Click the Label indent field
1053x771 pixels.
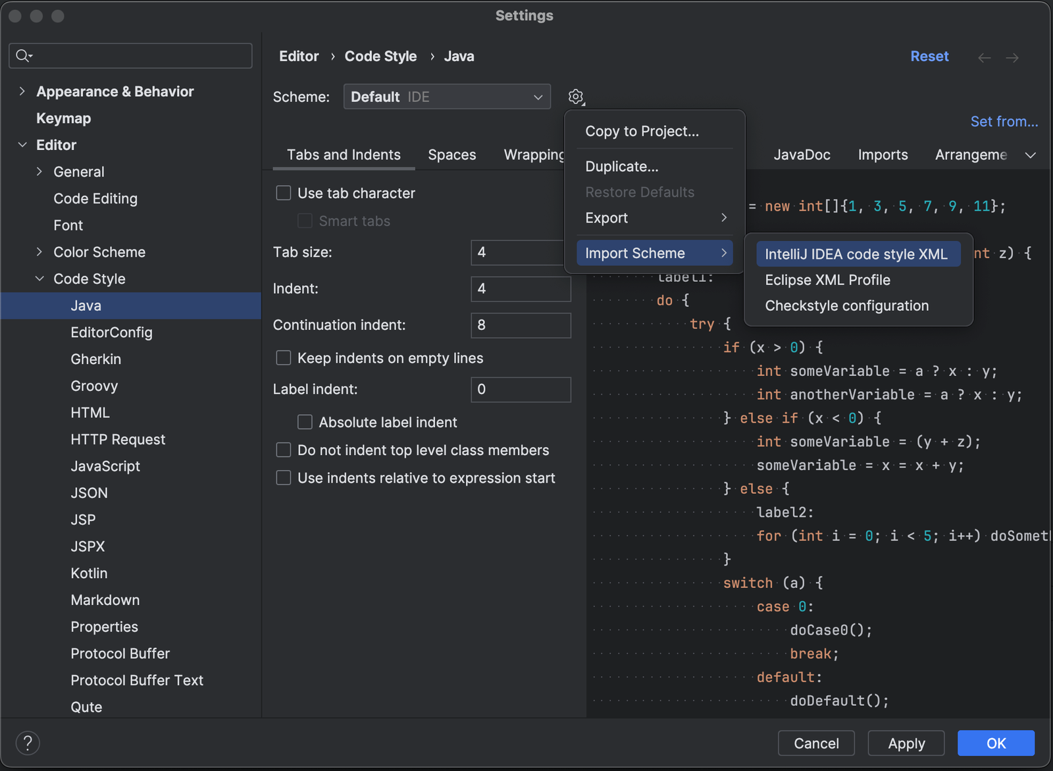point(521,389)
